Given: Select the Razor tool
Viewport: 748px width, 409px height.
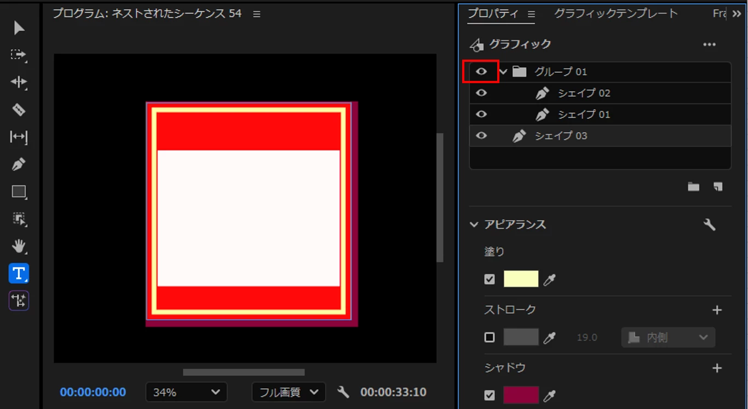Looking at the screenshot, I should click(19, 110).
